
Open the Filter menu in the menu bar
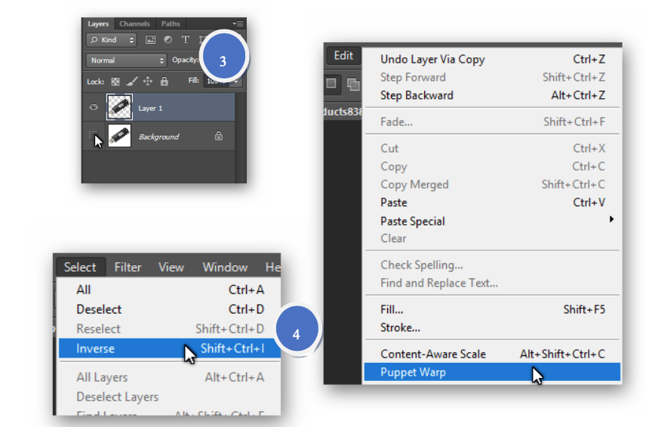[x=128, y=267]
